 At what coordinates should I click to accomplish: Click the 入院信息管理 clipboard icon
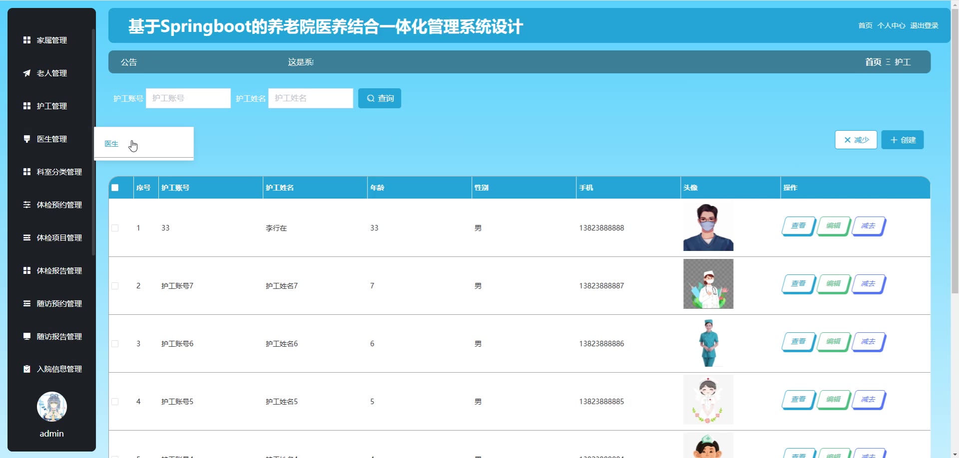pyautogui.click(x=27, y=369)
